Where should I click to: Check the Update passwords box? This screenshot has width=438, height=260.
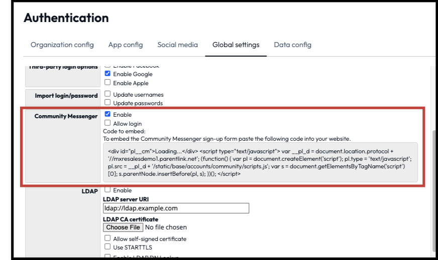[107, 103]
